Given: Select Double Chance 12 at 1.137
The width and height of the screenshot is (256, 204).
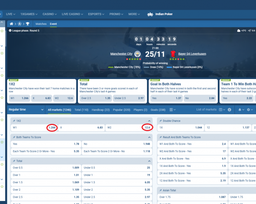Looking at the screenshot, I should [x=228, y=128].
